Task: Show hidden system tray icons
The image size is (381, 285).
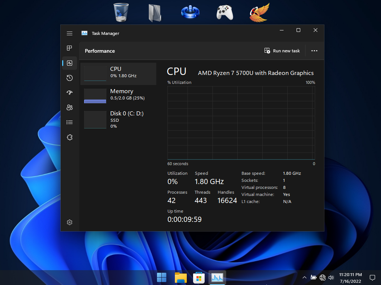Action: [x=304, y=278]
